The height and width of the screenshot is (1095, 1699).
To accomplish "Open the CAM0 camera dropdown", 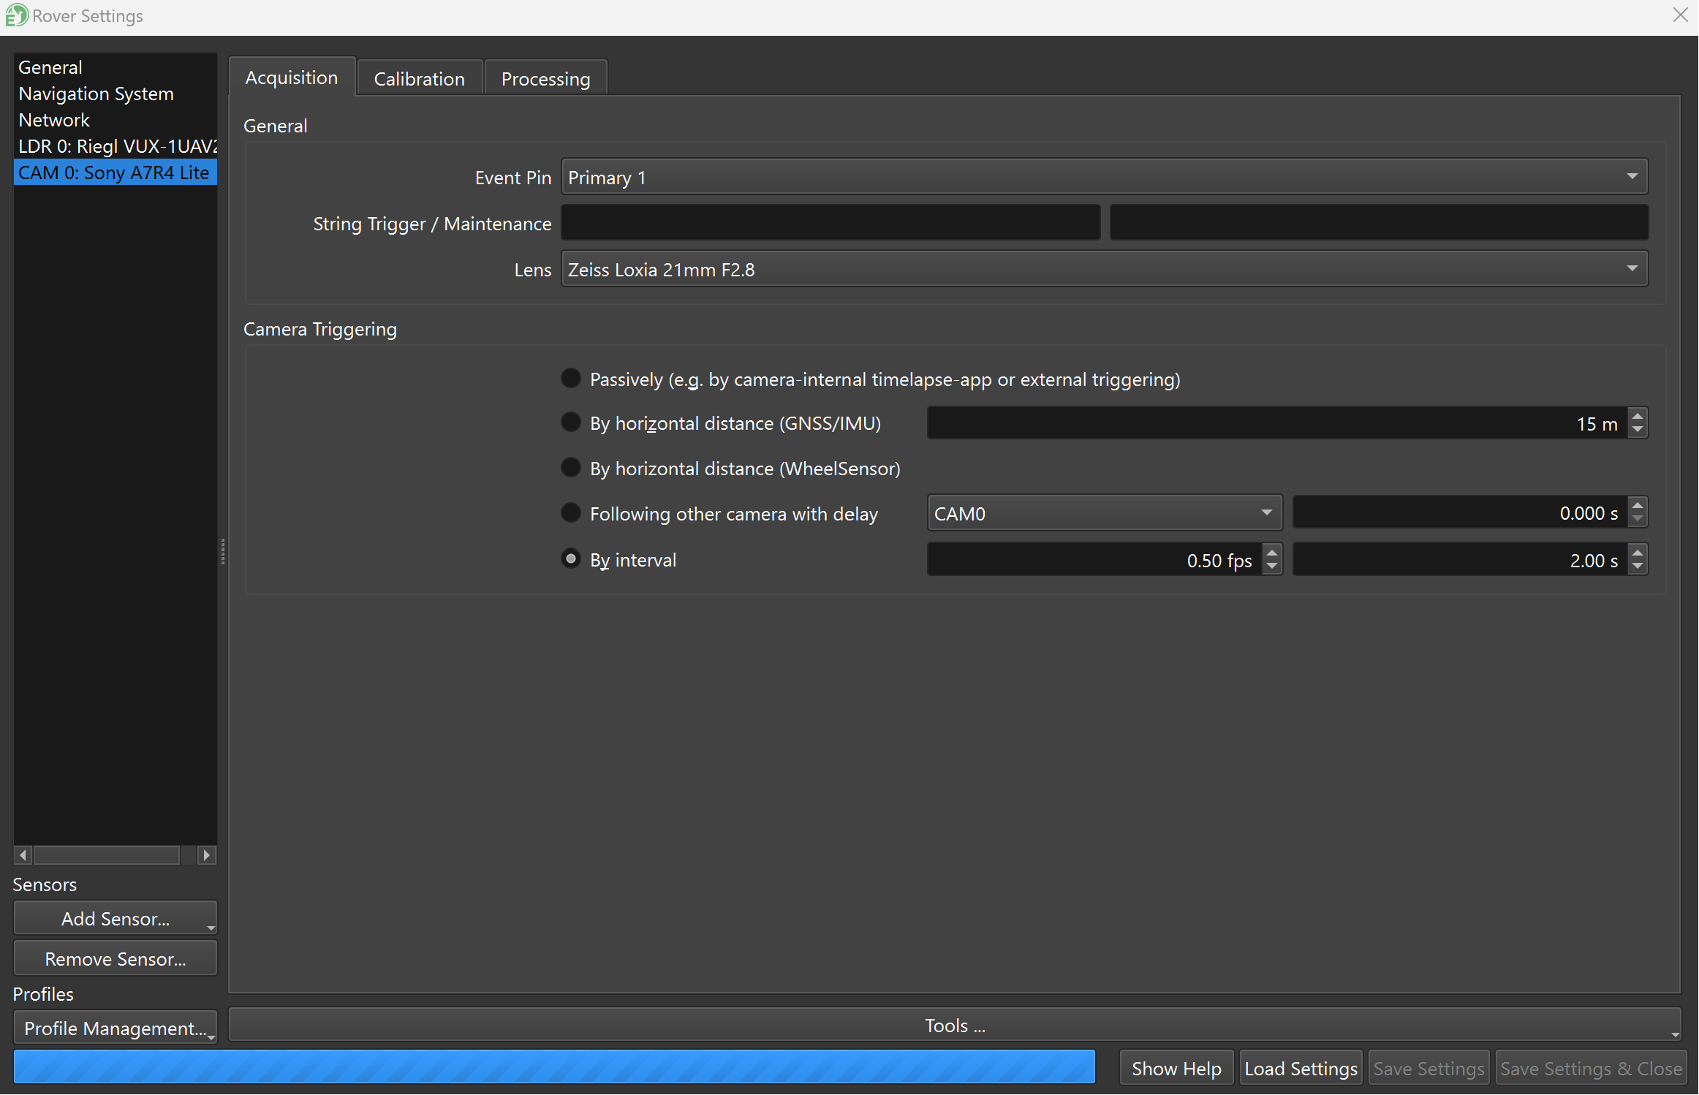I will point(1104,513).
